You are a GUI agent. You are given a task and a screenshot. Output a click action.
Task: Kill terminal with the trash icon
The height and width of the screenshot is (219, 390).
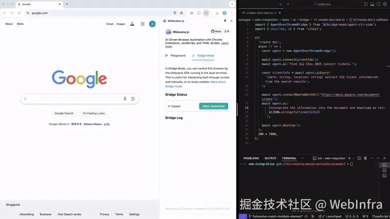coord(365,158)
